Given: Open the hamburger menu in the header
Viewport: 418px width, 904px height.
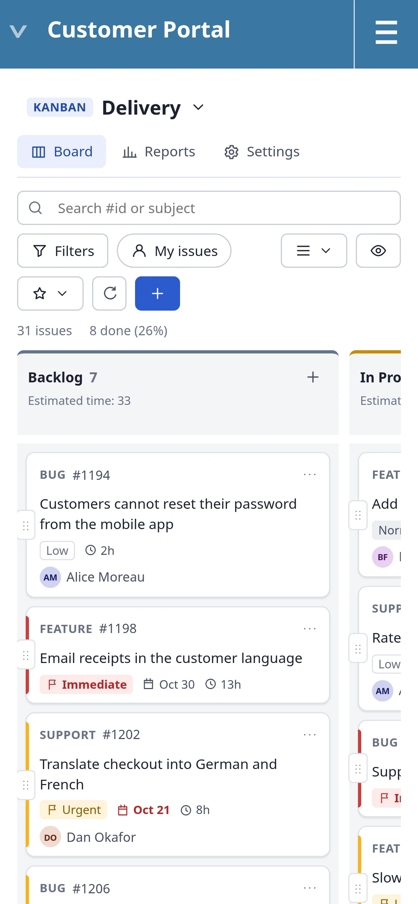Looking at the screenshot, I should tap(386, 32).
